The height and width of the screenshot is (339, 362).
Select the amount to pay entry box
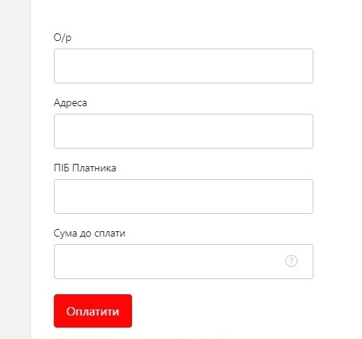pyautogui.click(x=184, y=262)
